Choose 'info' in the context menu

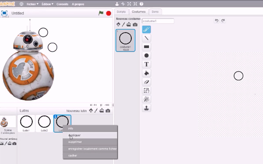point(90,129)
